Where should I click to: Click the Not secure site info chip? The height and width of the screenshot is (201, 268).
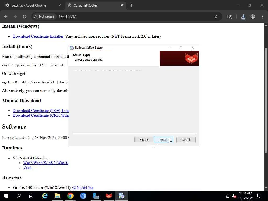coord(44,16)
